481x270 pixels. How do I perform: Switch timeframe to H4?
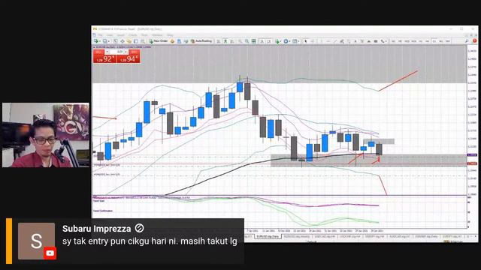(x=427, y=41)
